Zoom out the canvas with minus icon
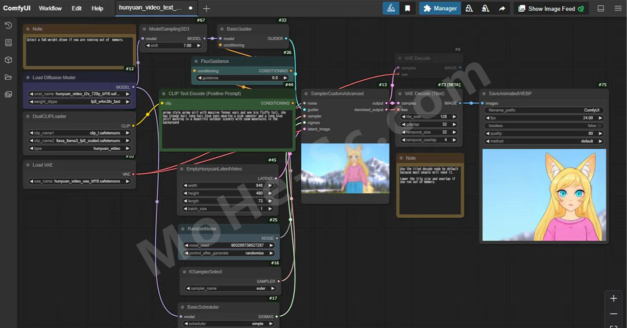 tap(613, 314)
